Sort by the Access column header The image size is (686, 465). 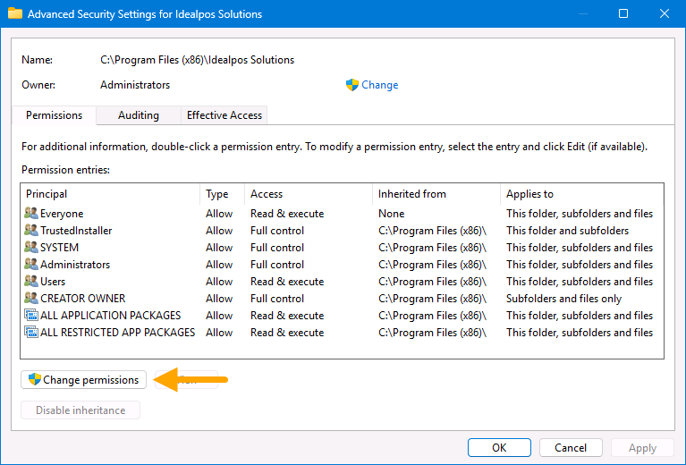(309, 194)
